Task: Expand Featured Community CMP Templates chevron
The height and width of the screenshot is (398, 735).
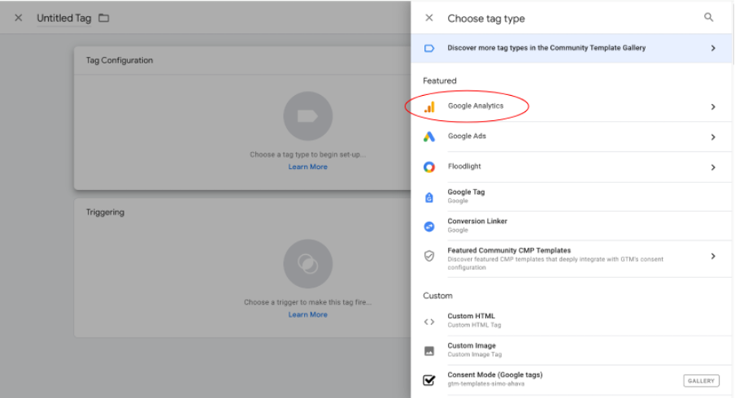Action: 713,256
